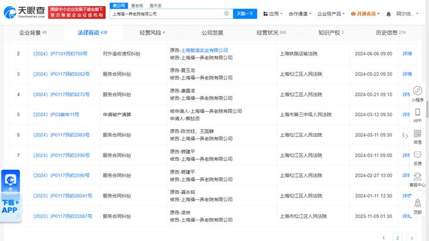This screenshot has height=241, width=429.
Task: Open the 历史信息 tab
Action: [391, 32]
